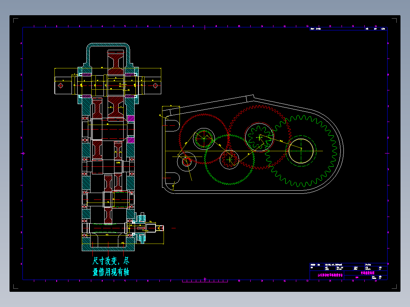The height and width of the screenshot is (307, 410).
Task: Select the yellow hub circle of the large green gear
Action: [301, 151]
